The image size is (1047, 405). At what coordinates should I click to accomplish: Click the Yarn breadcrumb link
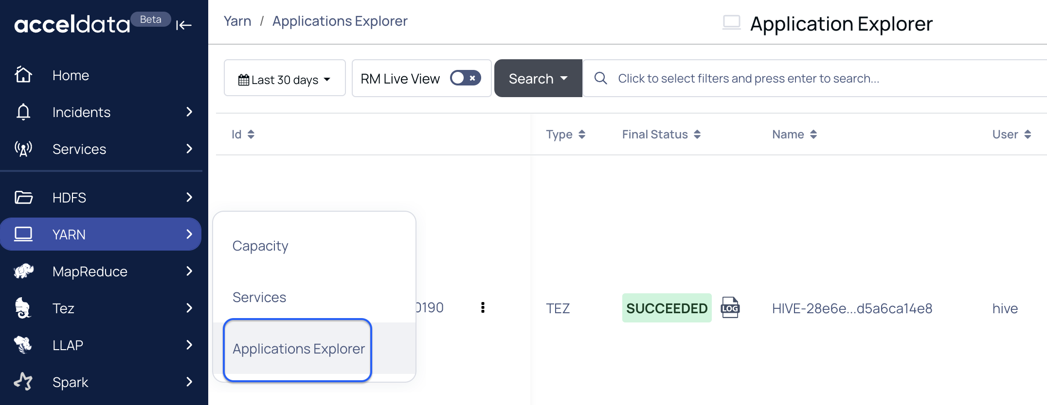pos(237,21)
